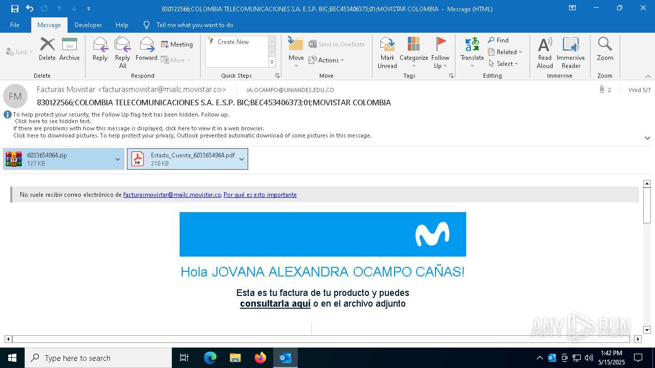Switch to the Developer tab
The width and height of the screenshot is (655, 368).
88,25
